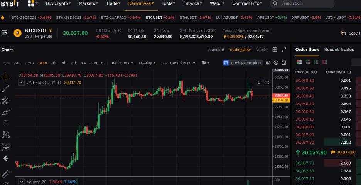The image size is (361, 185).
Task: Click the Search Coin input field
Action: (302, 3)
